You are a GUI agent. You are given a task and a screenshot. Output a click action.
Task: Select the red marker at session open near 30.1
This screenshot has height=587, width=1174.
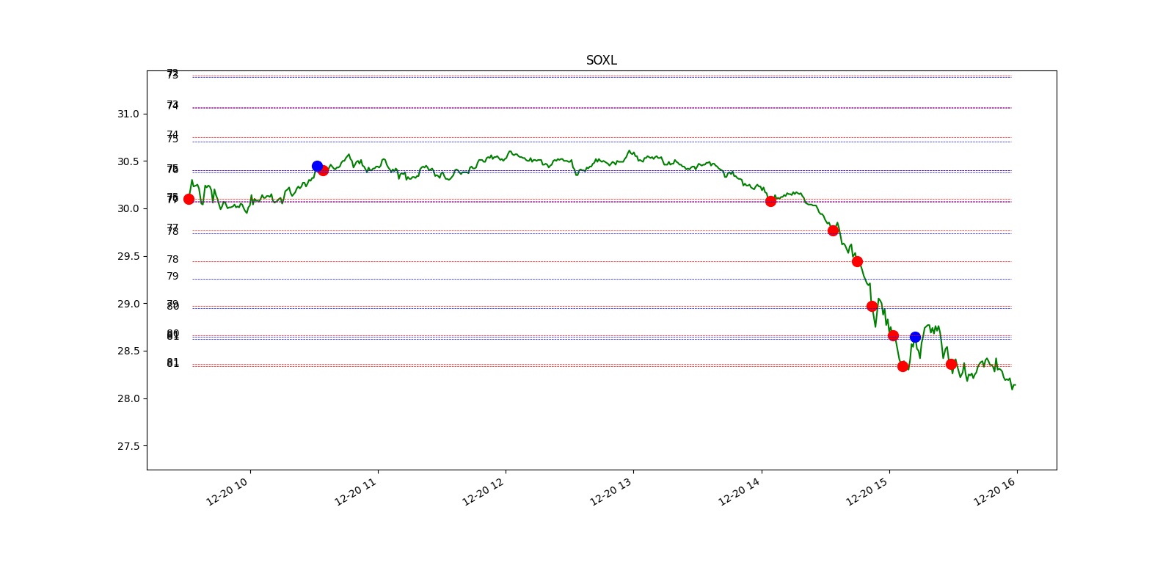coord(189,199)
